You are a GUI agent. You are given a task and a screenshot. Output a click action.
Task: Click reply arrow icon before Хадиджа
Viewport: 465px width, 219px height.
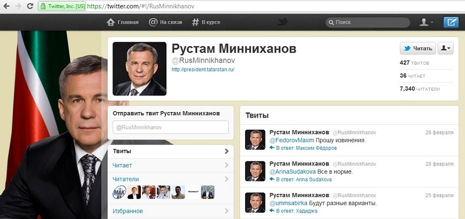click(272, 211)
